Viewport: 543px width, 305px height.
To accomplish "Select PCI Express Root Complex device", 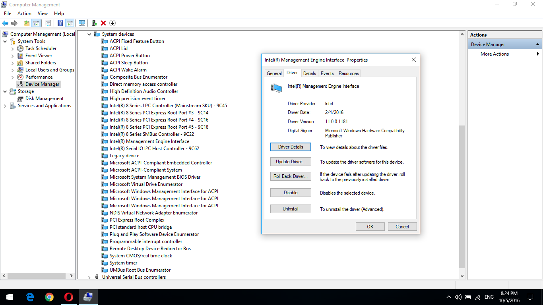I will click(x=137, y=220).
